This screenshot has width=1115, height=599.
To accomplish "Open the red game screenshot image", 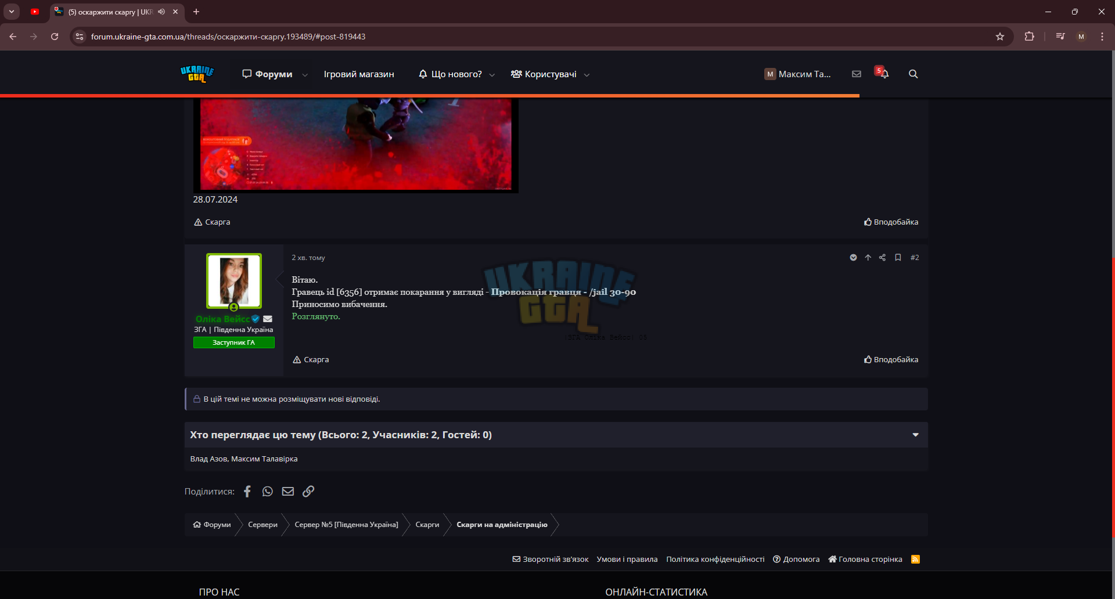I will pyautogui.click(x=356, y=145).
